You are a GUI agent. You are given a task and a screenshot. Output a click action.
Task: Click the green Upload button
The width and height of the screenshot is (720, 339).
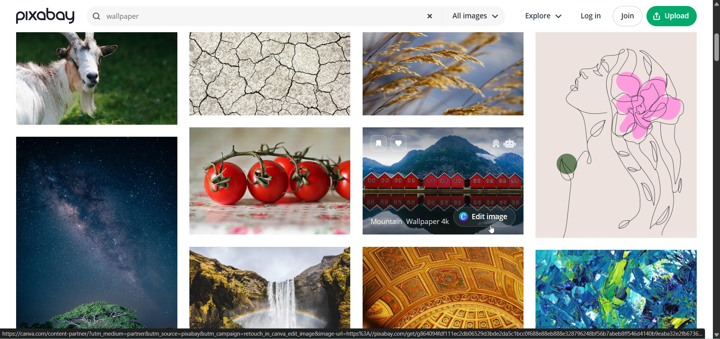pyautogui.click(x=672, y=16)
